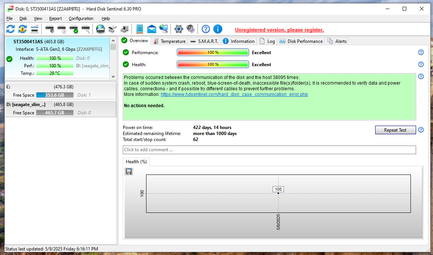The image size is (433, 255).
Task: Select the Health (%) graph tab
Action: click(136, 162)
